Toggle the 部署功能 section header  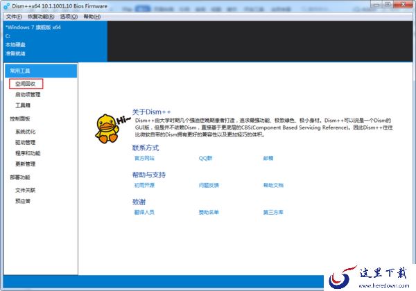pyautogui.click(x=20, y=177)
